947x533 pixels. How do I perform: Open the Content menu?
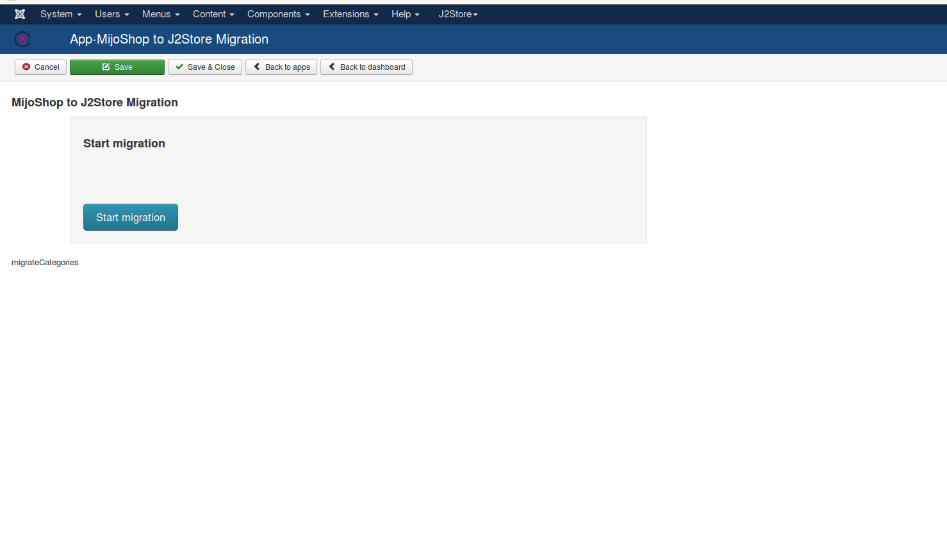point(213,14)
